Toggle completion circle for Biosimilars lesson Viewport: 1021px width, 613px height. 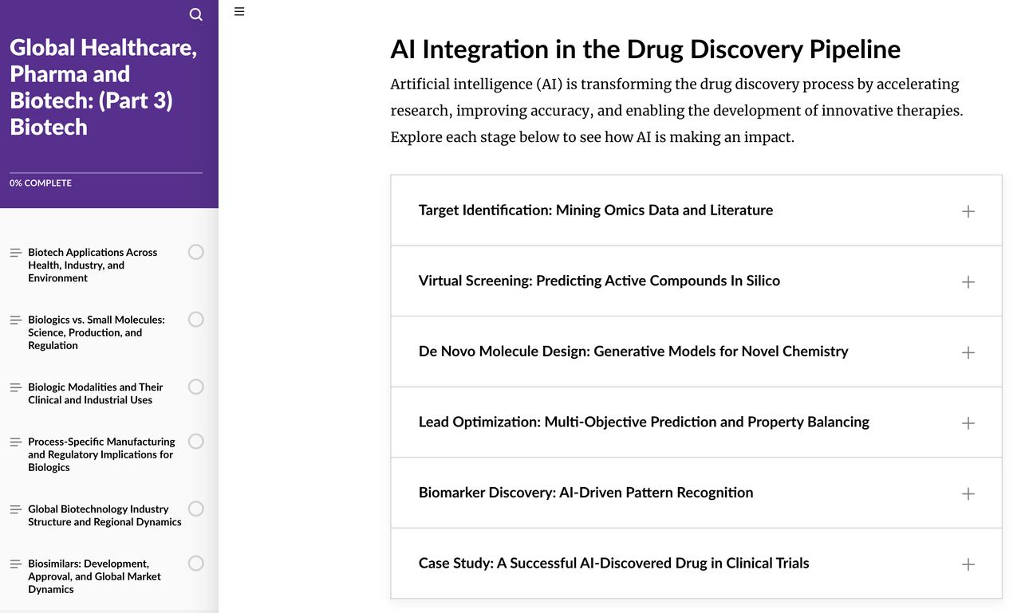(196, 563)
